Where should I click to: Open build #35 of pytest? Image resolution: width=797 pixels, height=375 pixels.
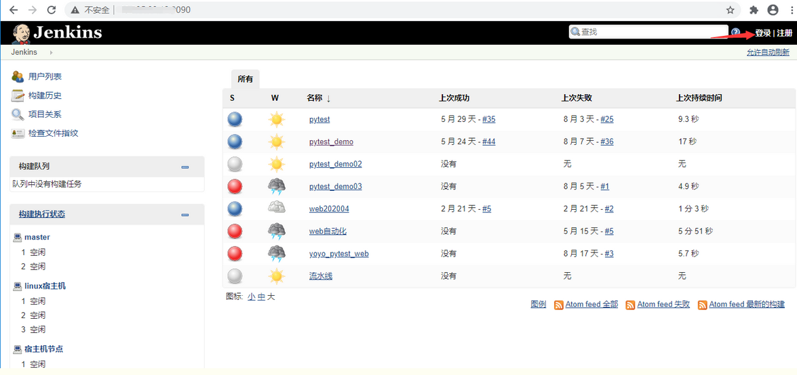pyautogui.click(x=489, y=119)
